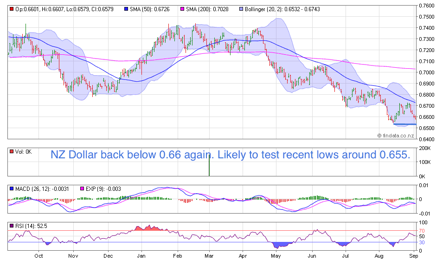Click the purple RSI (14) legend marker
The height and width of the screenshot is (260, 436).
click(12, 226)
